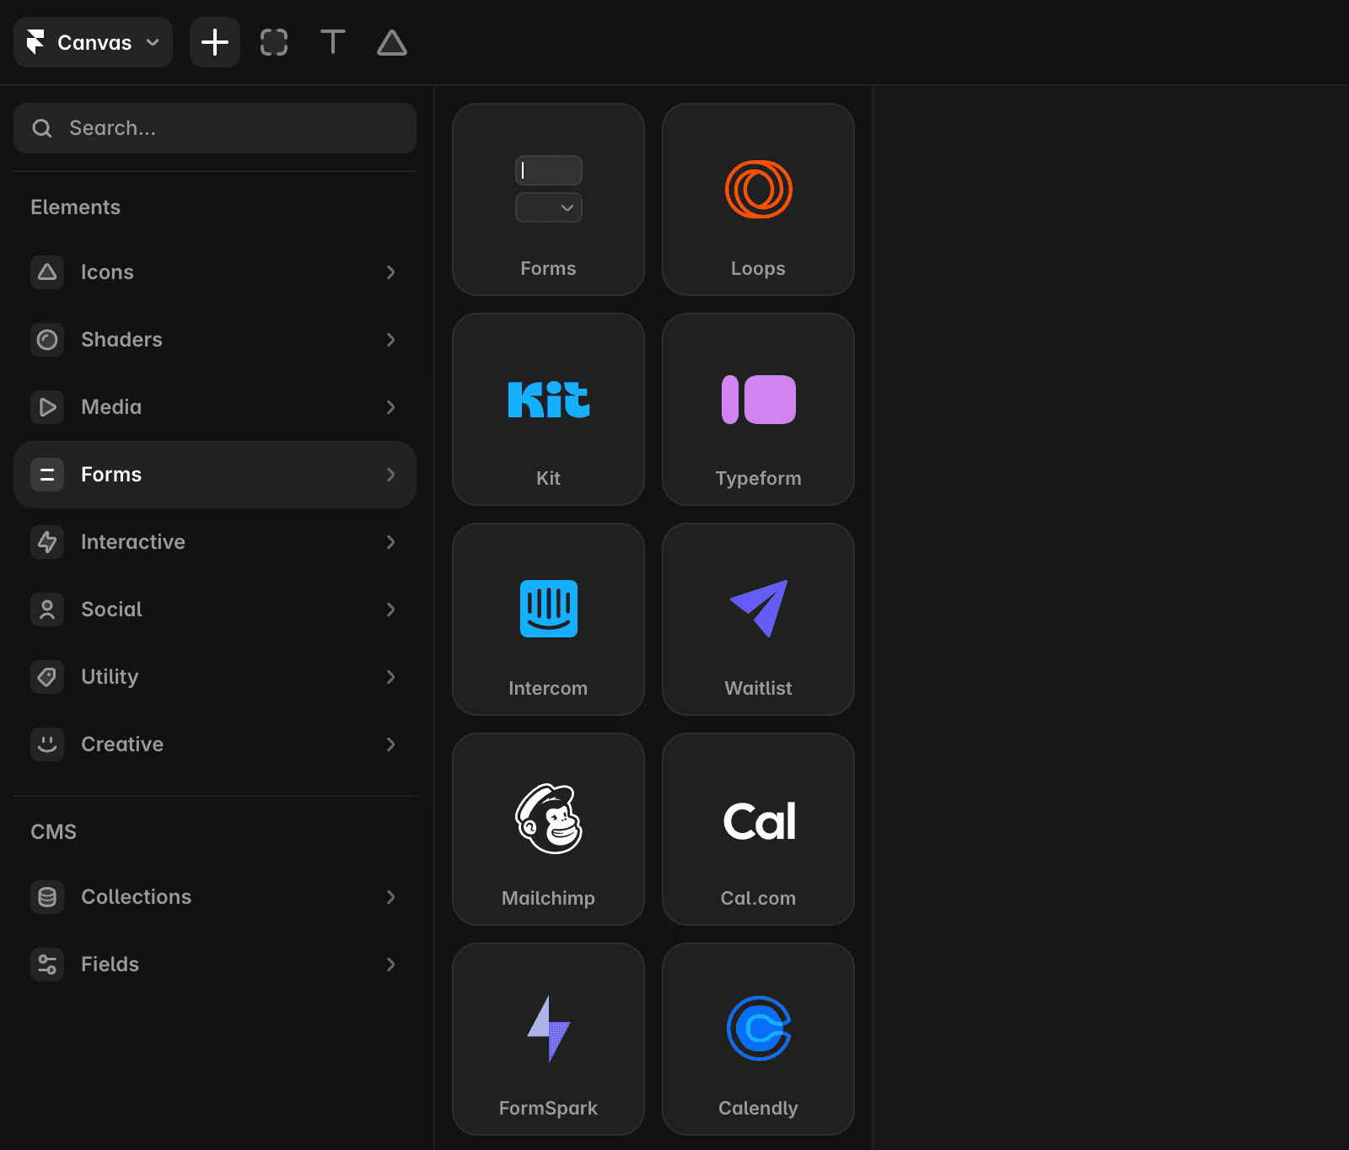Click the Social person icon
The width and height of the screenshot is (1349, 1150).
pos(47,610)
